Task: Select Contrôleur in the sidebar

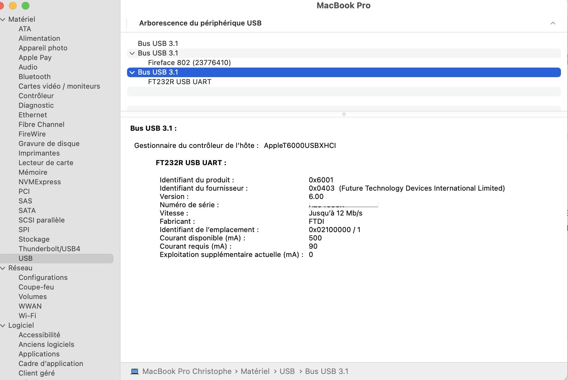Action: (36, 96)
